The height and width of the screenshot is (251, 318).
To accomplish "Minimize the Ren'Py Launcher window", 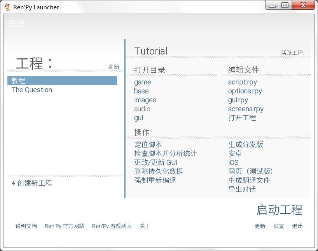I will [272, 5].
